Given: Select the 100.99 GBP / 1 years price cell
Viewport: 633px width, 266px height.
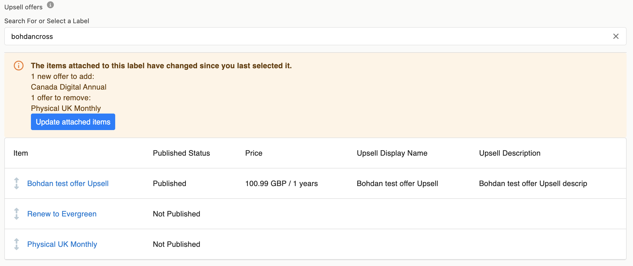Looking at the screenshot, I should (x=281, y=183).
